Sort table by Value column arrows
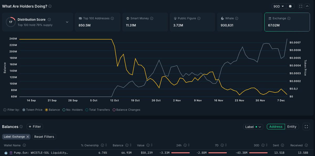 tap(152, 145)
